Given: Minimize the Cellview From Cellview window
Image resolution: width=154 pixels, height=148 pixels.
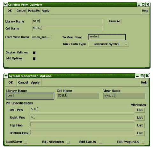Looking at the screenshot, I should [x=139, y=4].
